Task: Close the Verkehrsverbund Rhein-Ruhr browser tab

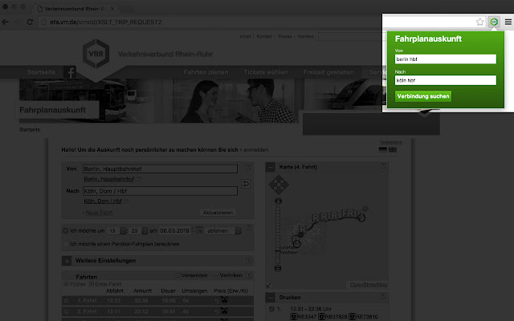Action: (112, 9)
